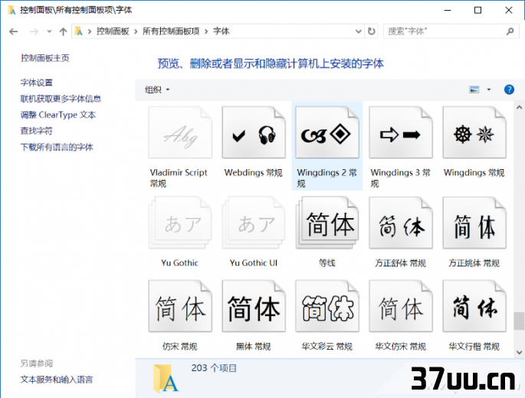Select the Webdings font icon

254,132
